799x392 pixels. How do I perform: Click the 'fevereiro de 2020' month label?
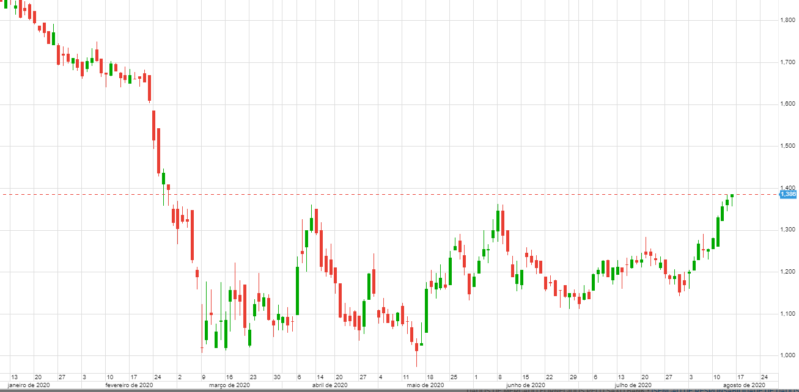coord(129,385)
